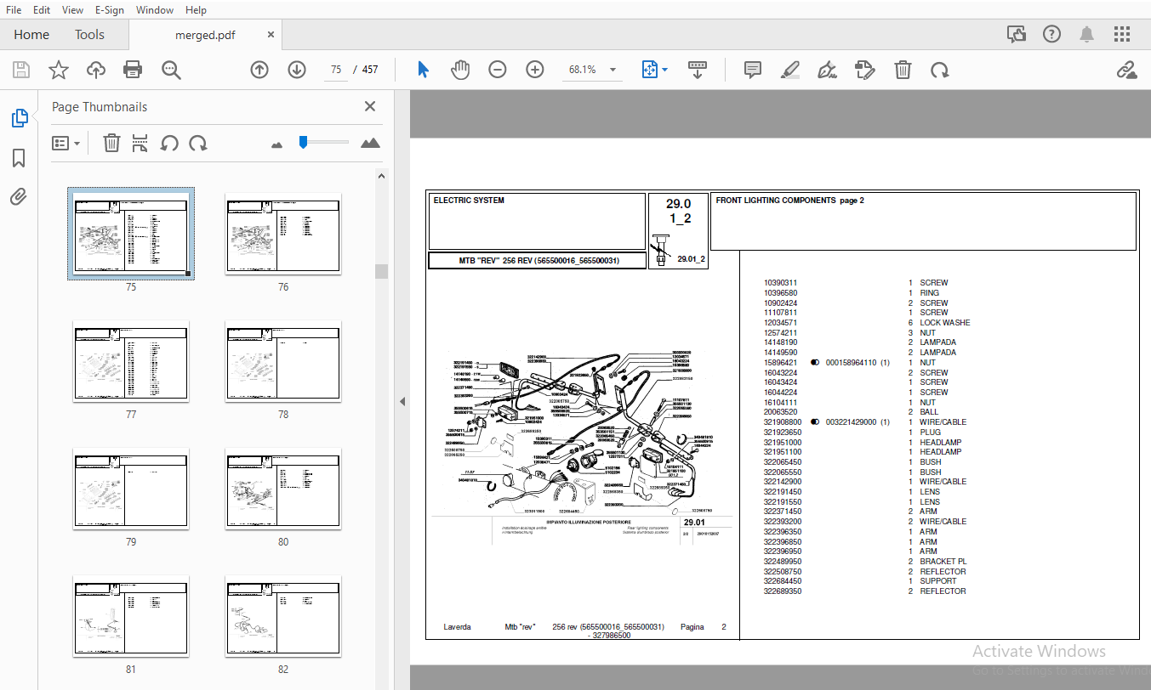This screenshot has height=690, width=1151.
Task: Delete selected thumbnail pages trash icon
Action: [111, 143]
